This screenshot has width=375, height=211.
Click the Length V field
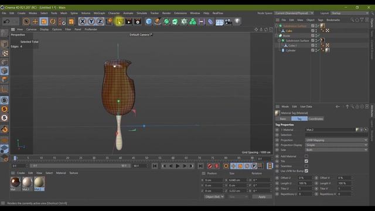(x=345, y=183)
